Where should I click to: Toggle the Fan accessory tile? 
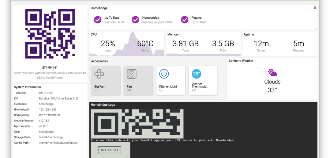pos(138,81)
